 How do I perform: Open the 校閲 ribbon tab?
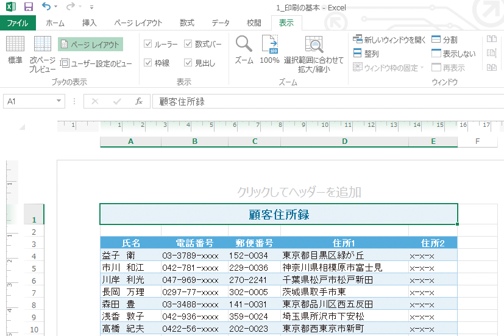tap(254, 23)
